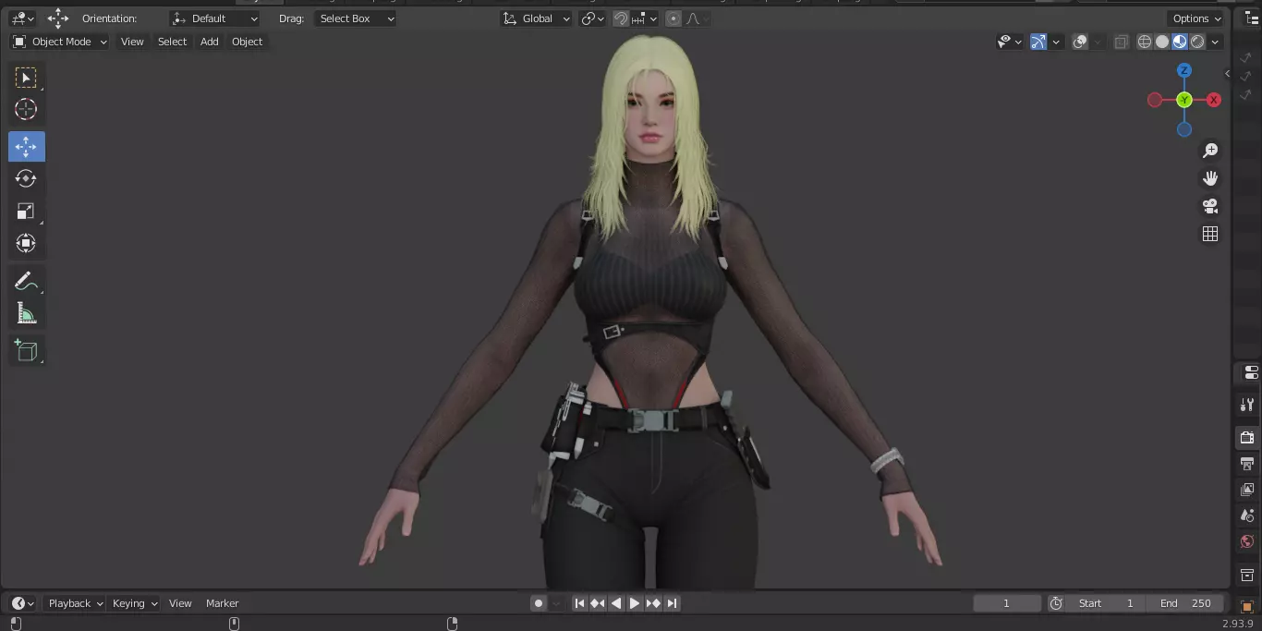Toggle show overlays button
The height and width of the screenshot is (631, 1262).
coord(1080,42)
